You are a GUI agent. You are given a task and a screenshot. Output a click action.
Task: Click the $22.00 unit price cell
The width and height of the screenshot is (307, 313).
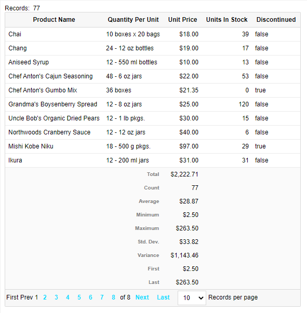click(x=189, y=76)
